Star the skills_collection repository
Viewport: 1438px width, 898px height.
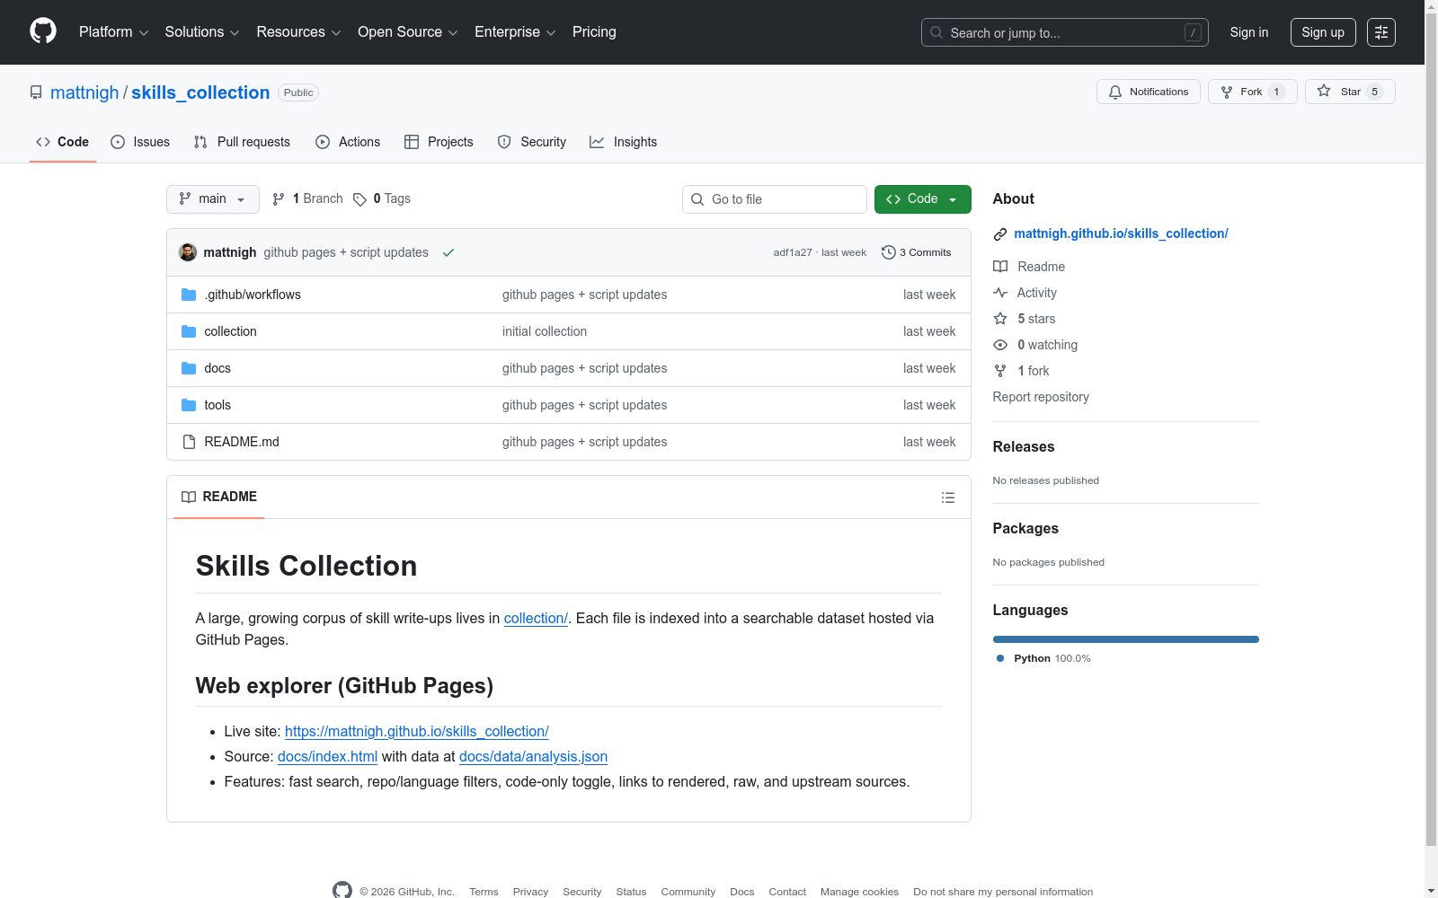click(x=1350, y=92)
